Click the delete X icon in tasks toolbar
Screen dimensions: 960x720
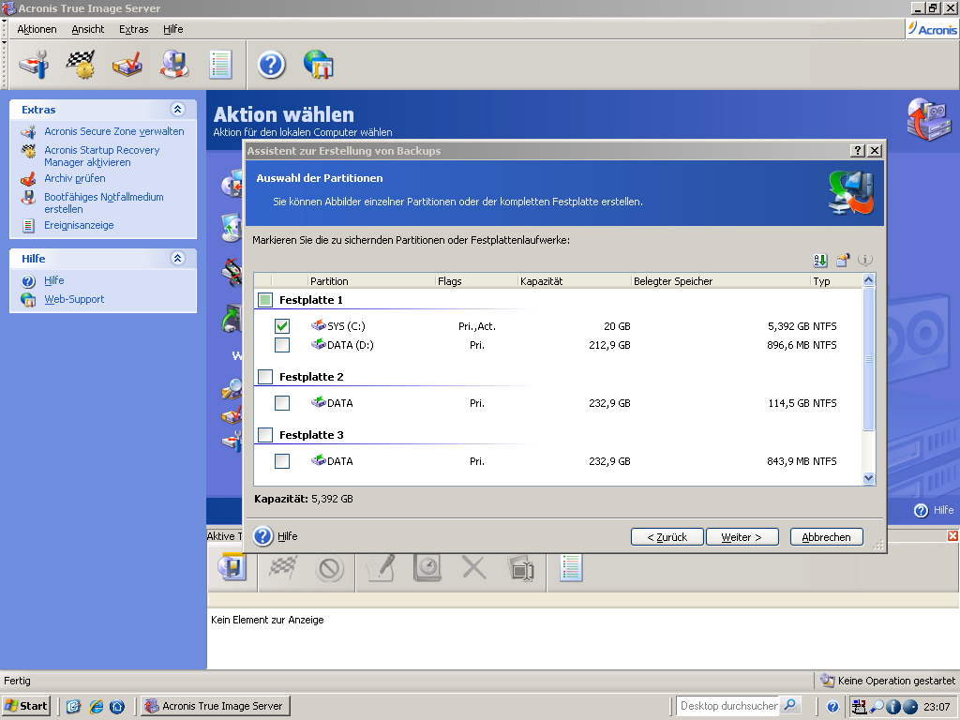(473, 568)
